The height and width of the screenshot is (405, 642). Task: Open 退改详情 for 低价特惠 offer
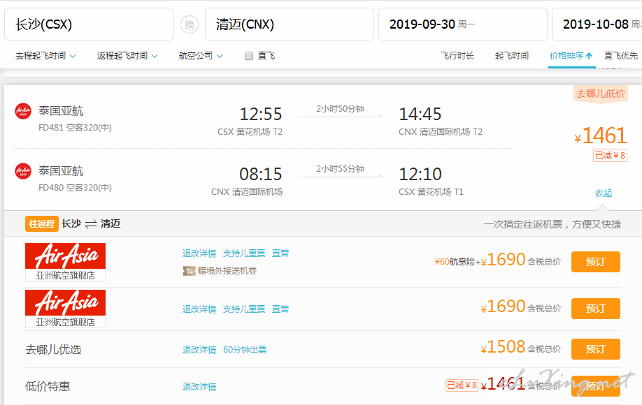[x=199, y=387]
